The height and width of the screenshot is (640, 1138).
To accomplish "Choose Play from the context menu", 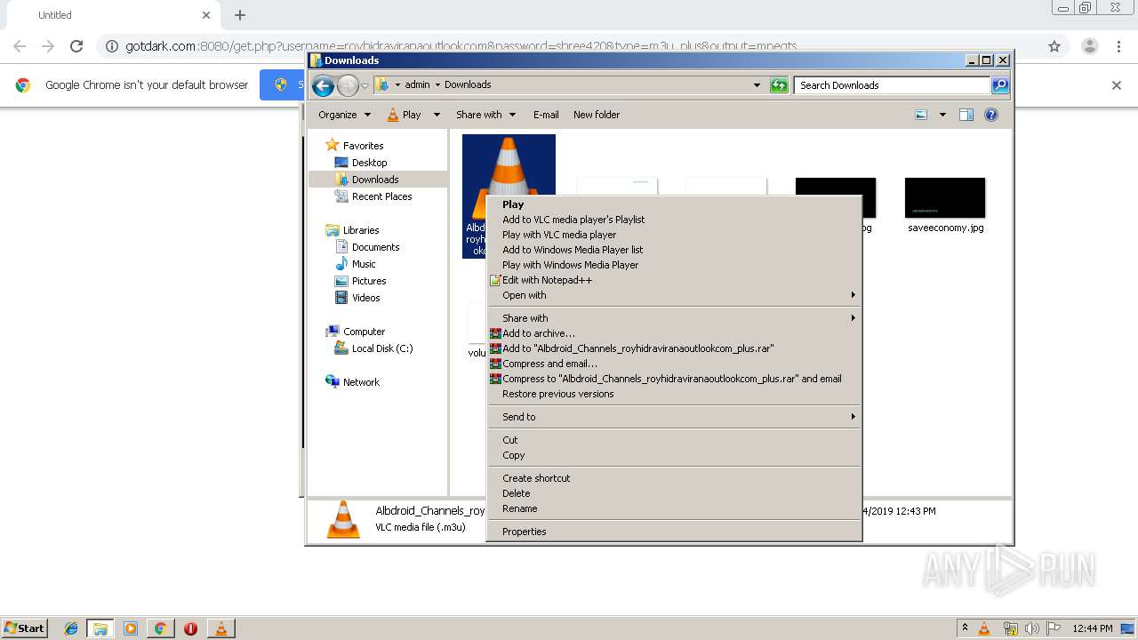I will (673, 204).
